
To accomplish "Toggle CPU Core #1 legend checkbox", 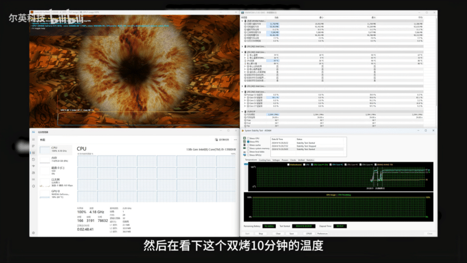I will point(312,165).
